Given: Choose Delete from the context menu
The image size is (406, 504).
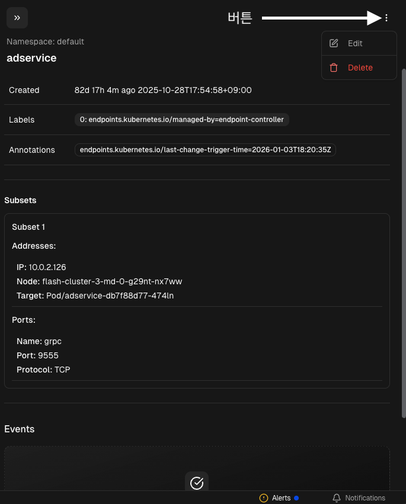Looking at the screenshot, I should [360, 68].
